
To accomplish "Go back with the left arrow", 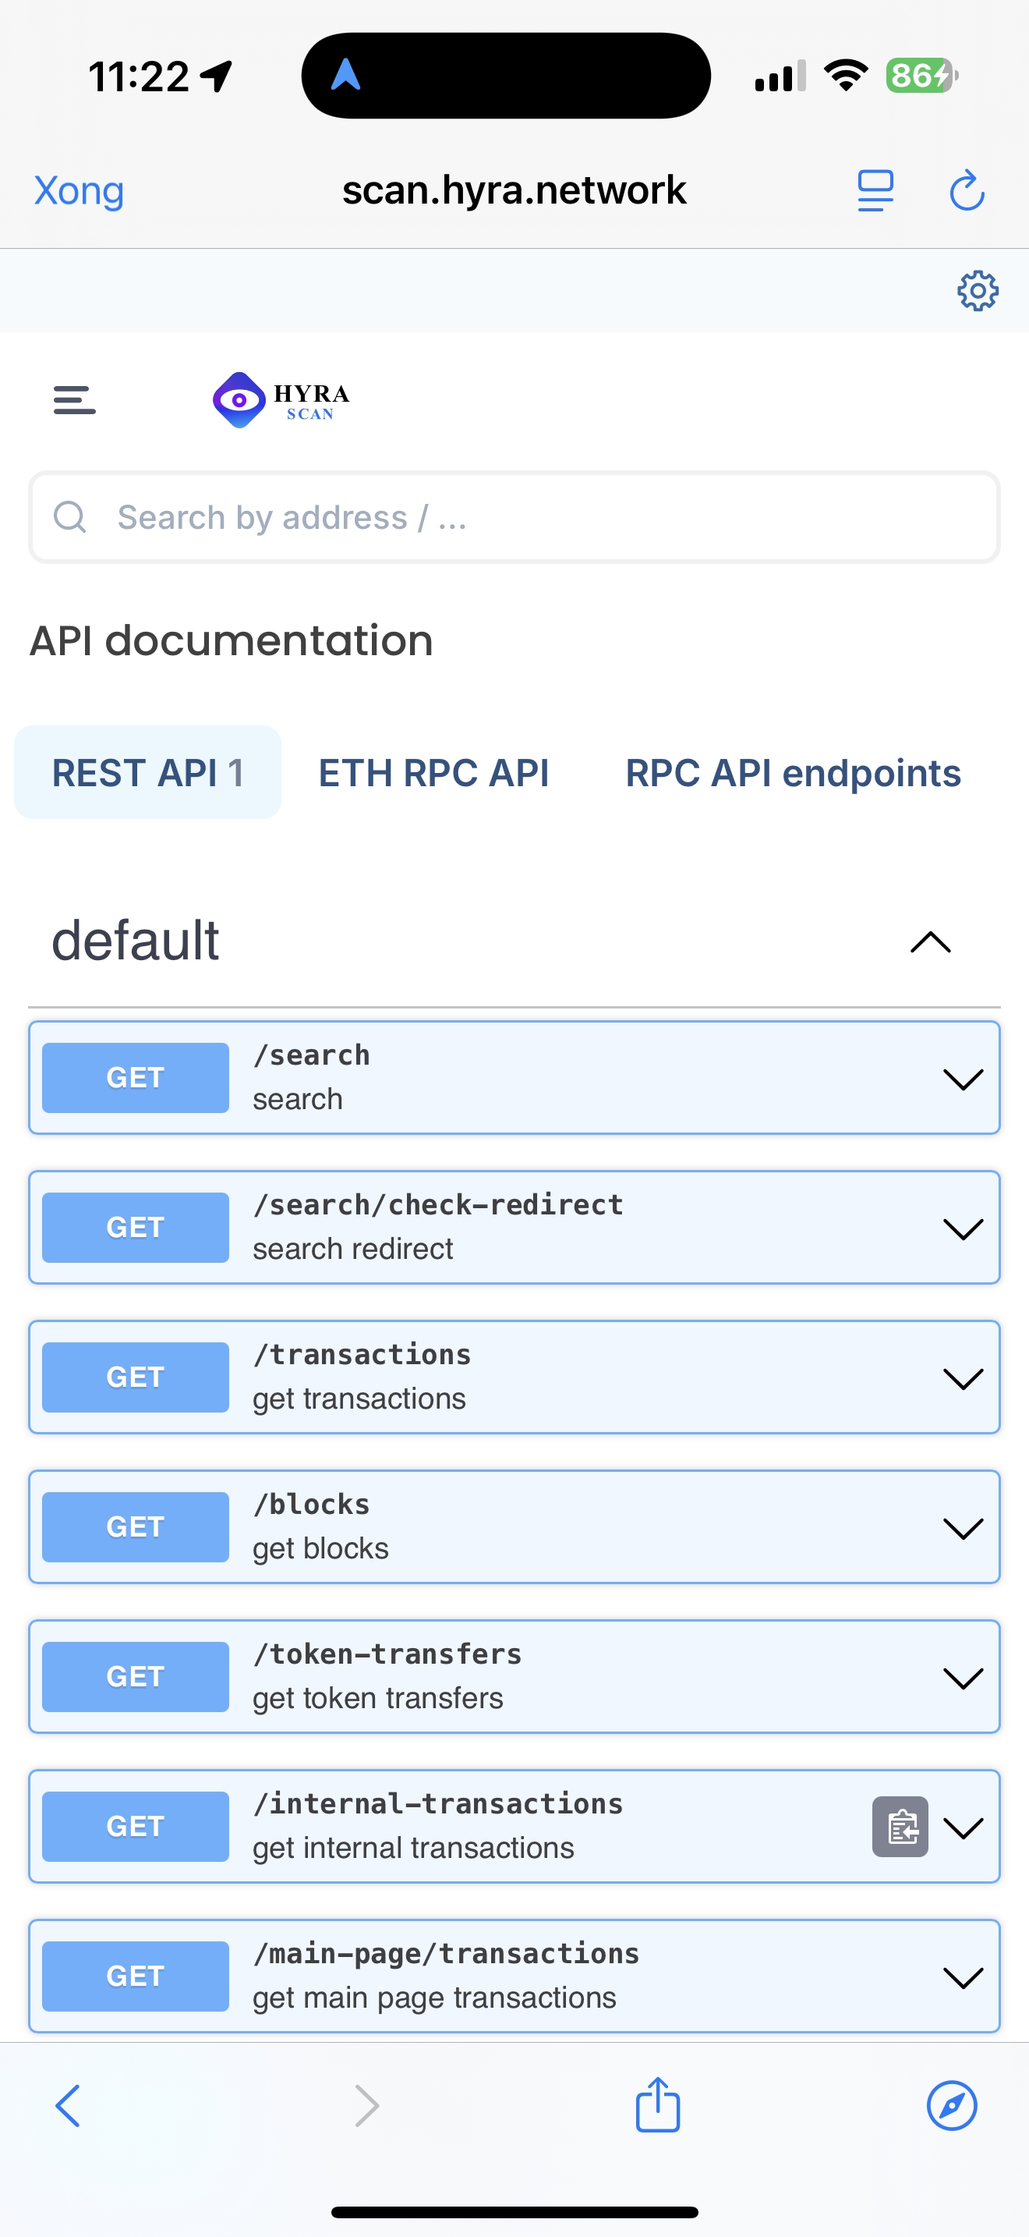I will pos(68,2105).
